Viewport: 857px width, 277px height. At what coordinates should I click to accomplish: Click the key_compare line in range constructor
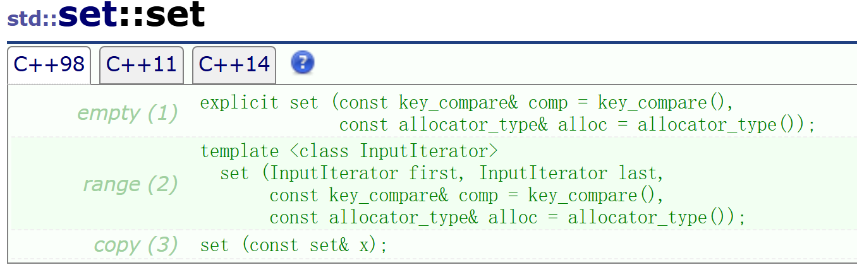[467, 196]
